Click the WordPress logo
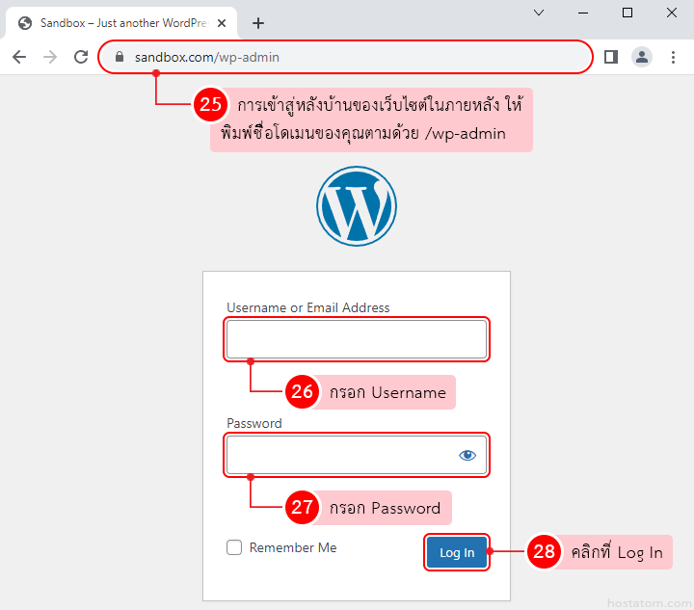 click(x=356, y=205)
